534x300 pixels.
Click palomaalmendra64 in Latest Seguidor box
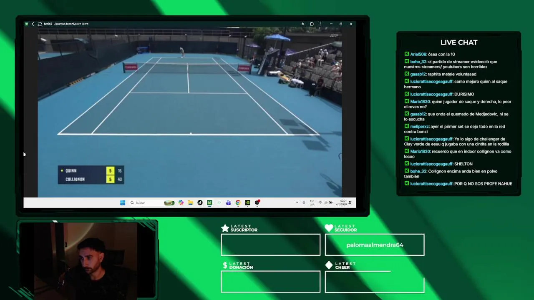375,245
